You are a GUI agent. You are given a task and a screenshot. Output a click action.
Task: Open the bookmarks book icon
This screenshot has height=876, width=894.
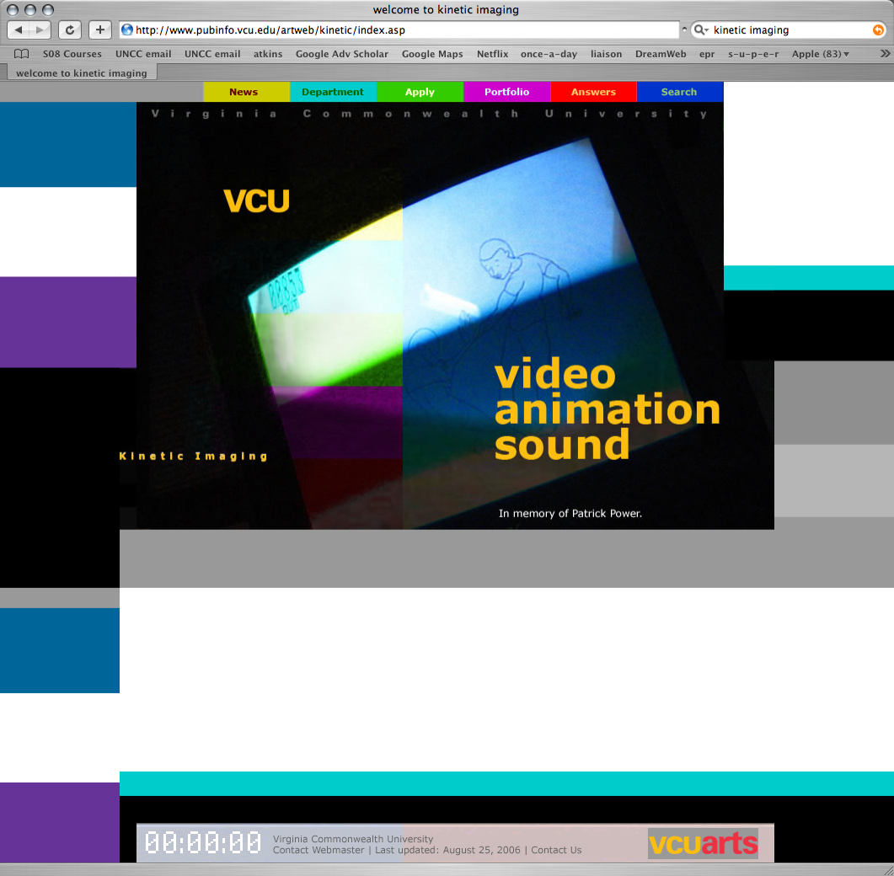(x=21, y=54)
